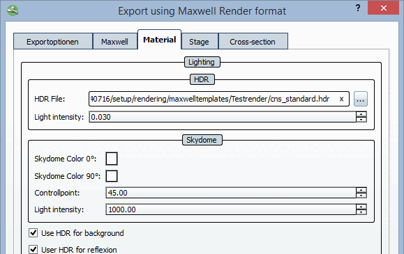This screenshot has height=254, width=404.
Task: Click the HDR Light intensity field 0.030
Action: click(x=223, y=117)
